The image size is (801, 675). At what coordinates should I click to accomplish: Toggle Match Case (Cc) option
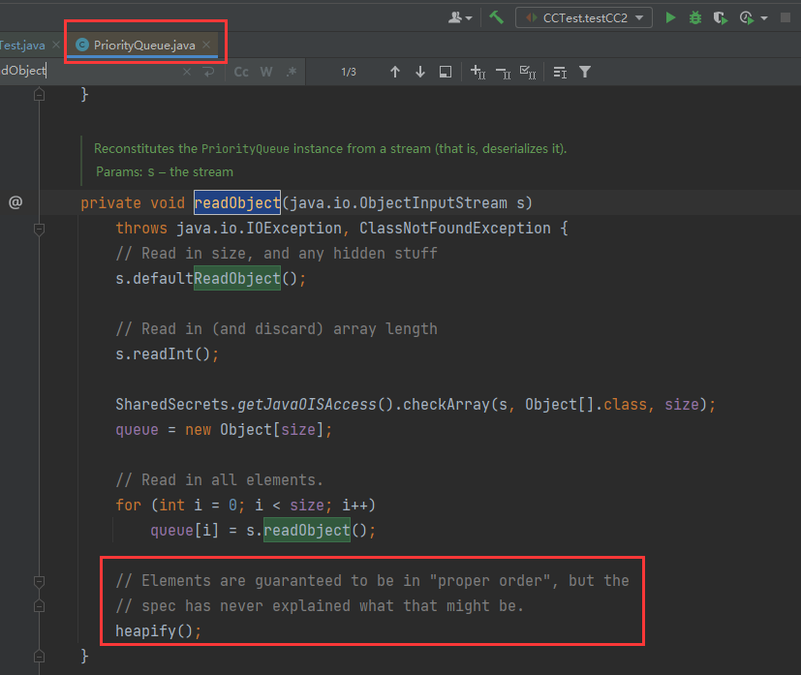pos(241,72)
